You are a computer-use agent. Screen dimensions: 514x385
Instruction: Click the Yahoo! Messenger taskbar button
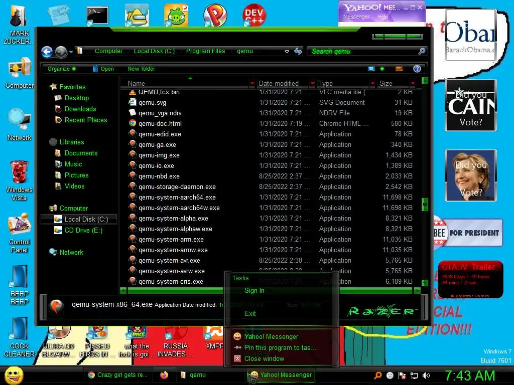click(x=281, y=375)
